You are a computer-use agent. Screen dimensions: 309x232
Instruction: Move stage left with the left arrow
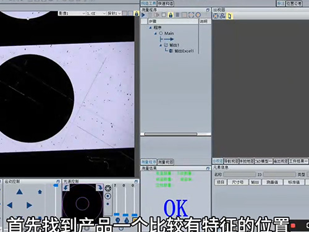(9, 205)
